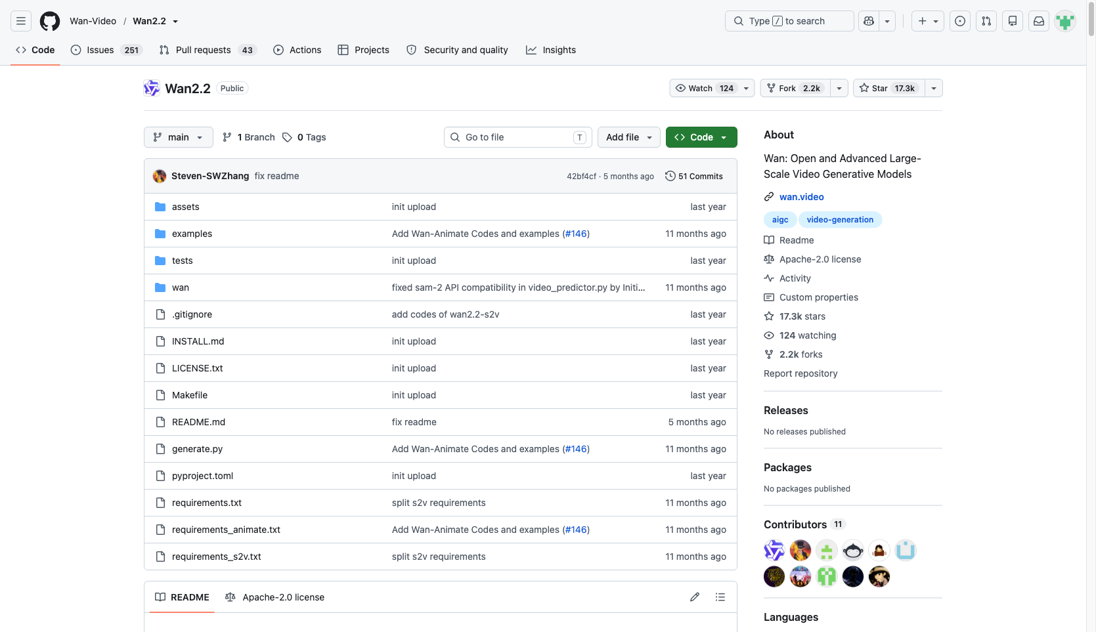The width and height of the screenshot is (1096, 632).
Task: Switch to the Issues tab
Action: [x=106, y=50]
